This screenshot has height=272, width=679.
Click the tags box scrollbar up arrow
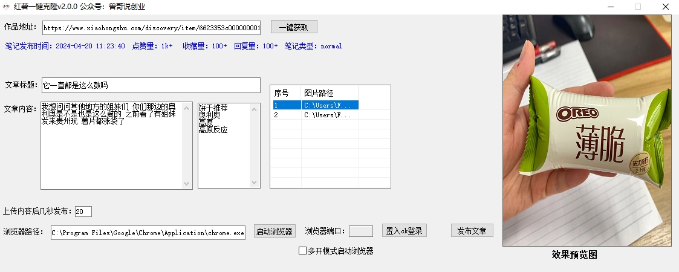(255, 108)
